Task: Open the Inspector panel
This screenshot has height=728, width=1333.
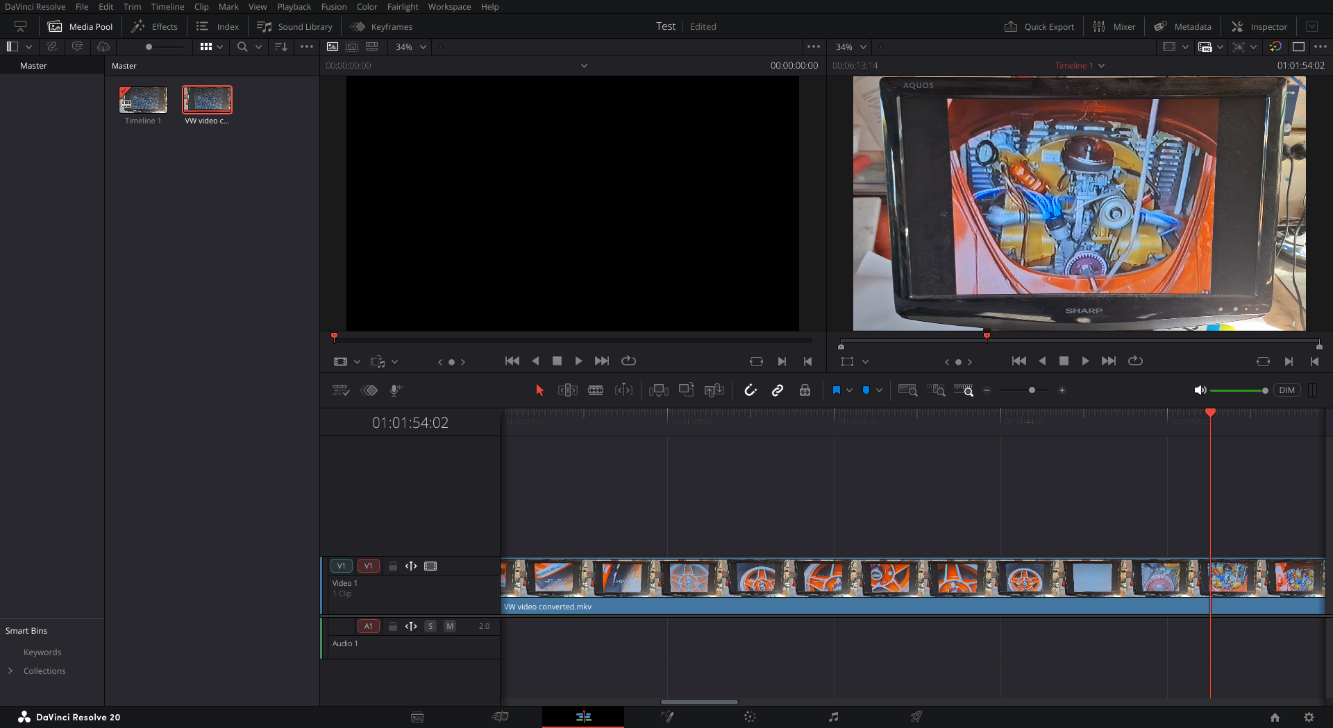Action: (1259, 26)
